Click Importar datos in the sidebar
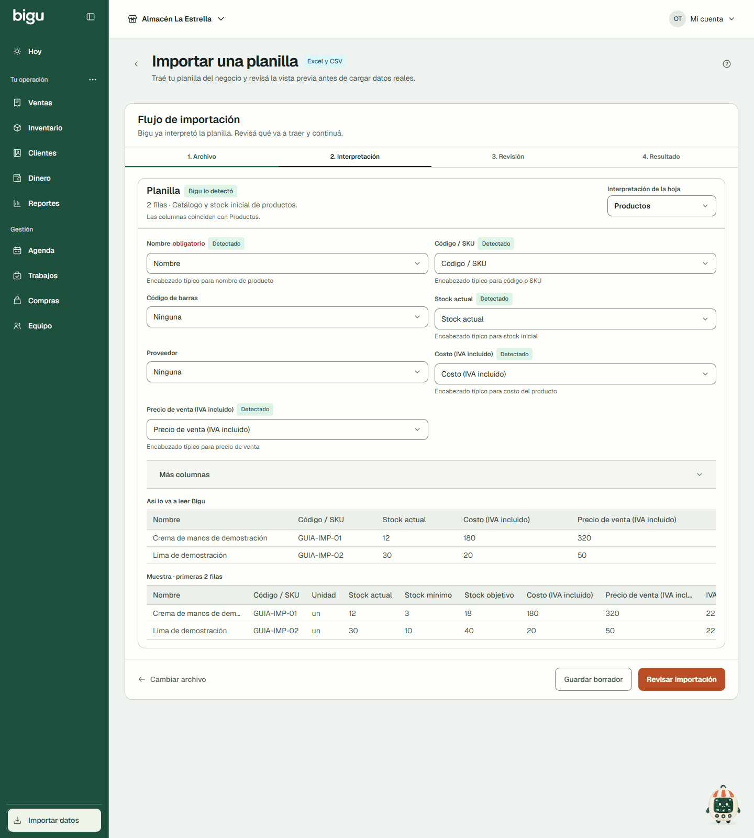The width and height of the screenshot is (754, 838). tap(54, 820)
